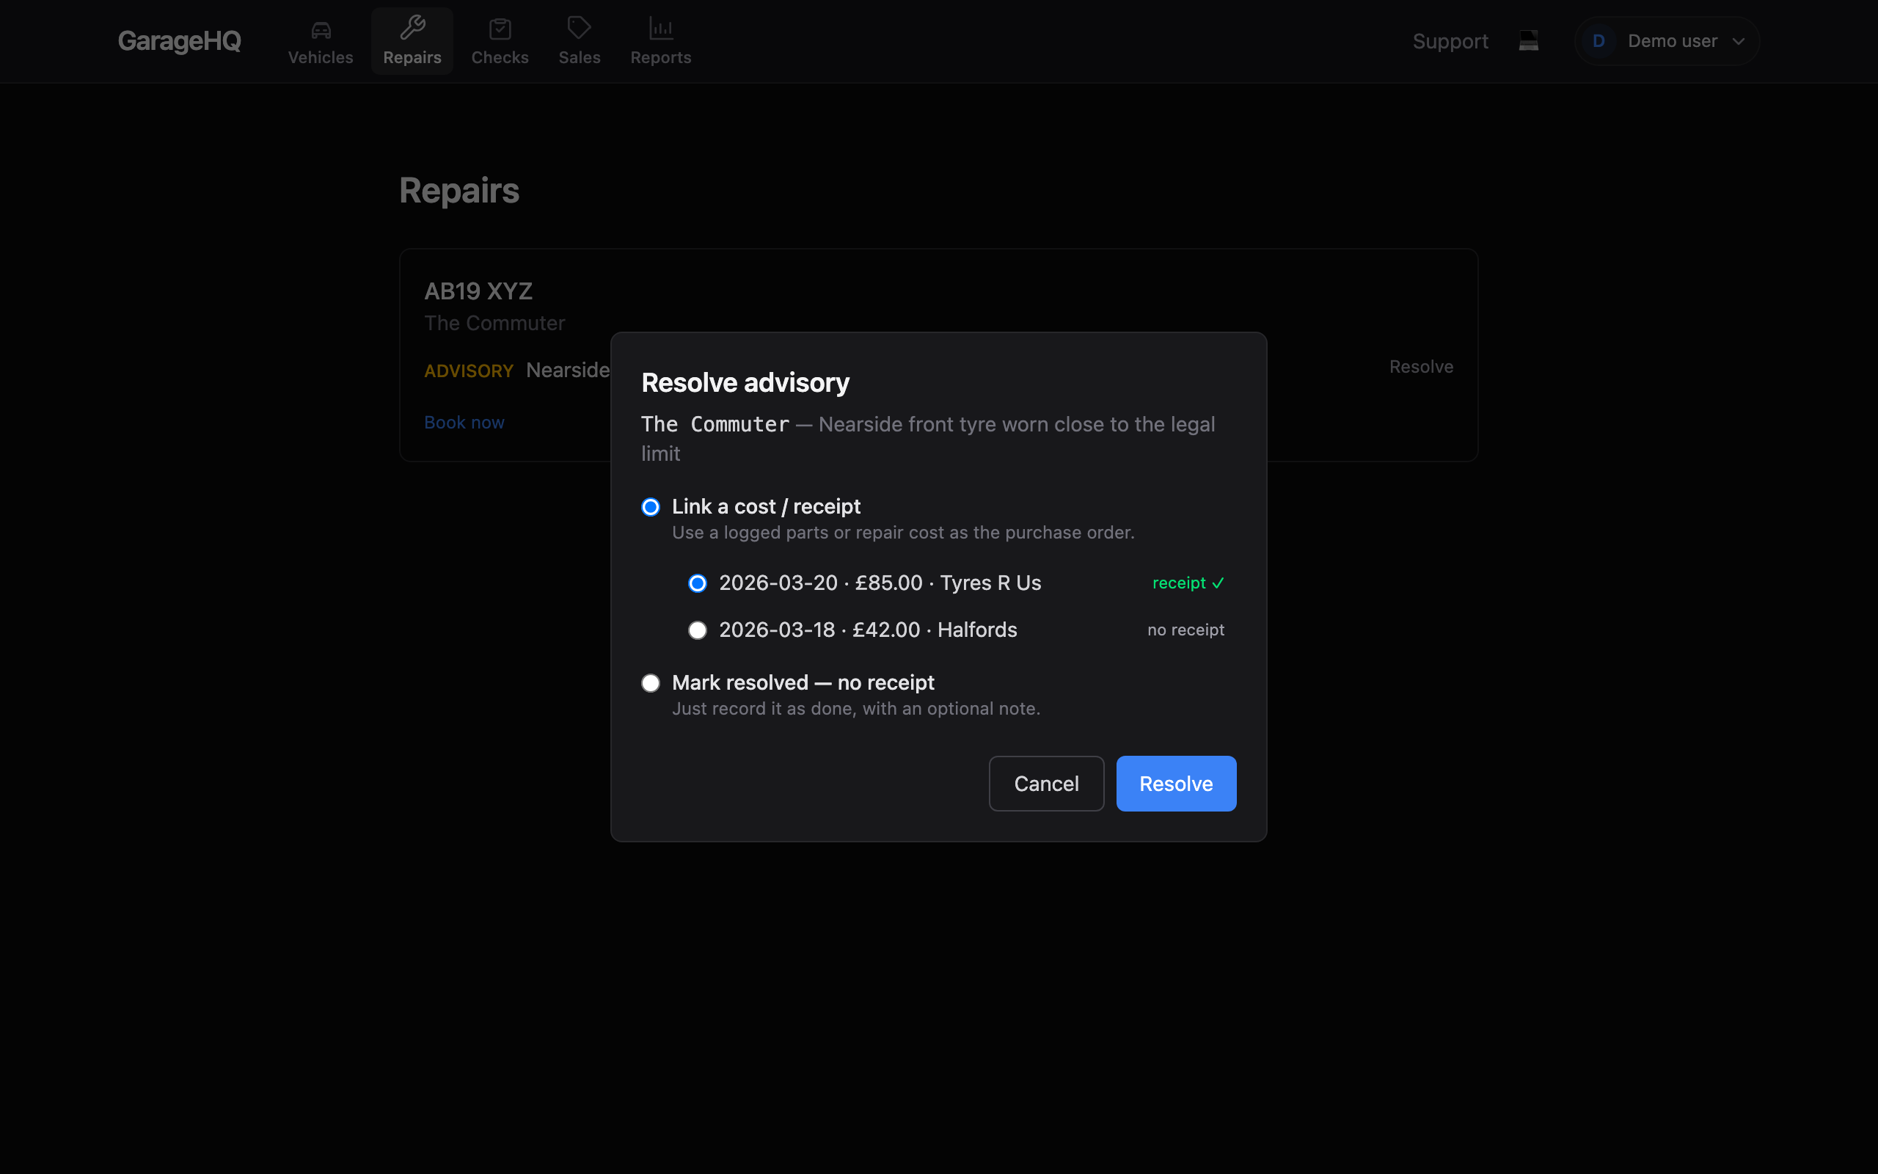
Task: Click 'Just record it as done' description
Action: coord(856,709)
